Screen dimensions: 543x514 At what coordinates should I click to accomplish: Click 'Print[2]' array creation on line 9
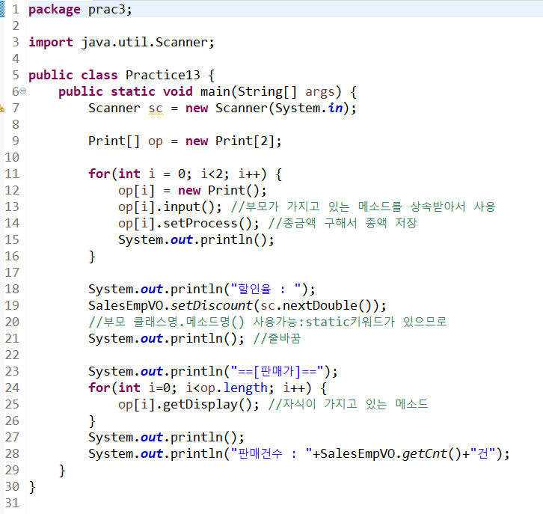[245, 141]
